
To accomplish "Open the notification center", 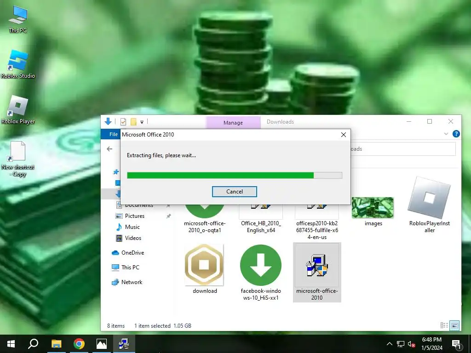I will [457, 344].
